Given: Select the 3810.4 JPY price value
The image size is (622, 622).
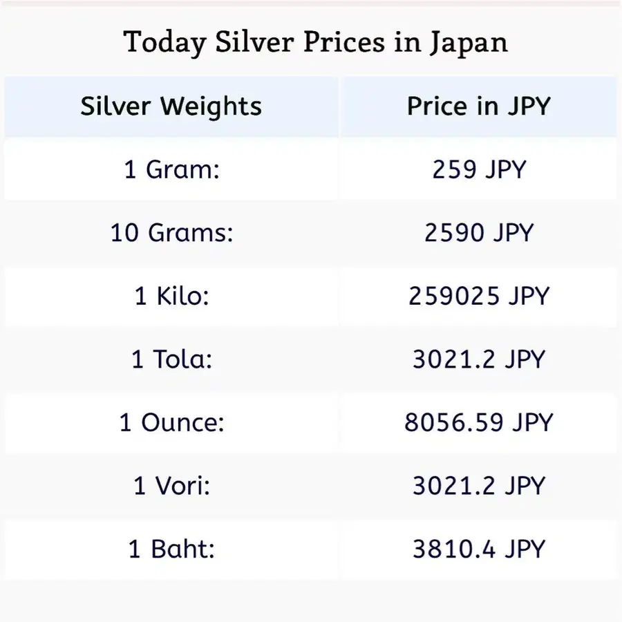Looking at the screenshot, I should tap(478, 549).
